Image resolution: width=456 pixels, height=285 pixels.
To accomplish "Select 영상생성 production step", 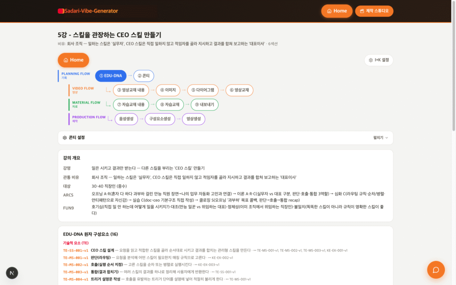I will click(x=193, y=119).
